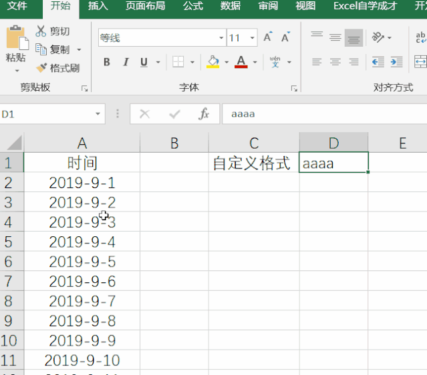Click the 剪切 button label
Viewport: 427px width, 375px height.
pos(59,31)
